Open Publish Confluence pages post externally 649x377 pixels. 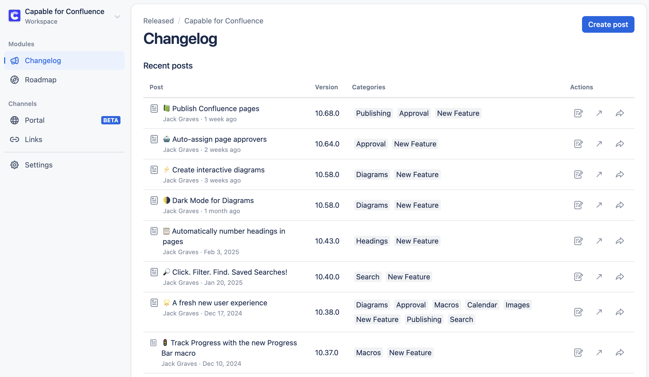point(599,113)
